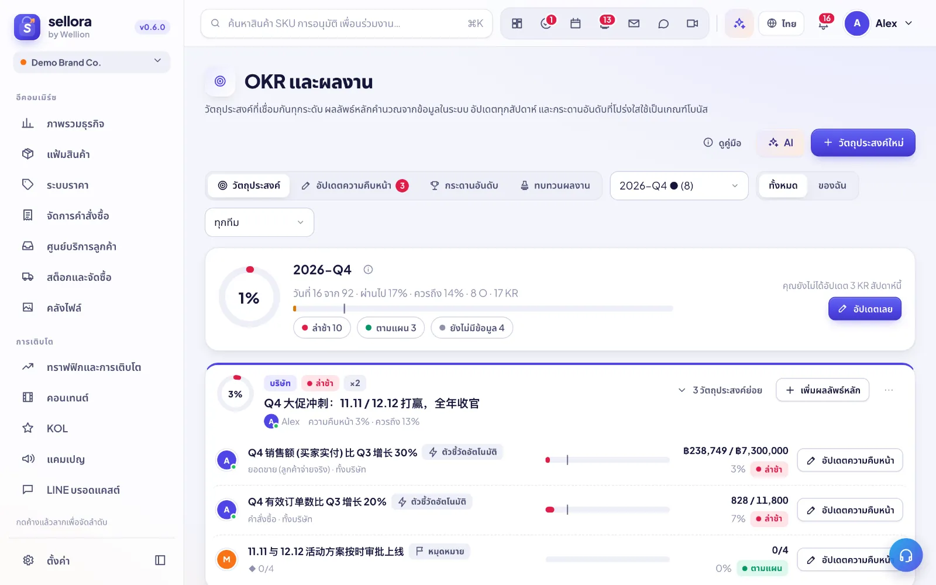The width and height of the screenshot is (936, 585).
Task: Open the ไทย language selector
Action: point(782,23)
